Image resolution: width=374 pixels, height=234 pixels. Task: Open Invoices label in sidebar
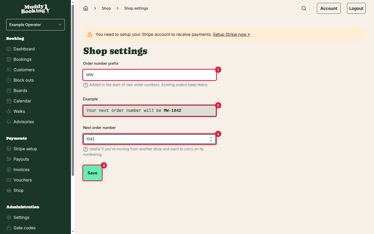[x=22, y=170]
